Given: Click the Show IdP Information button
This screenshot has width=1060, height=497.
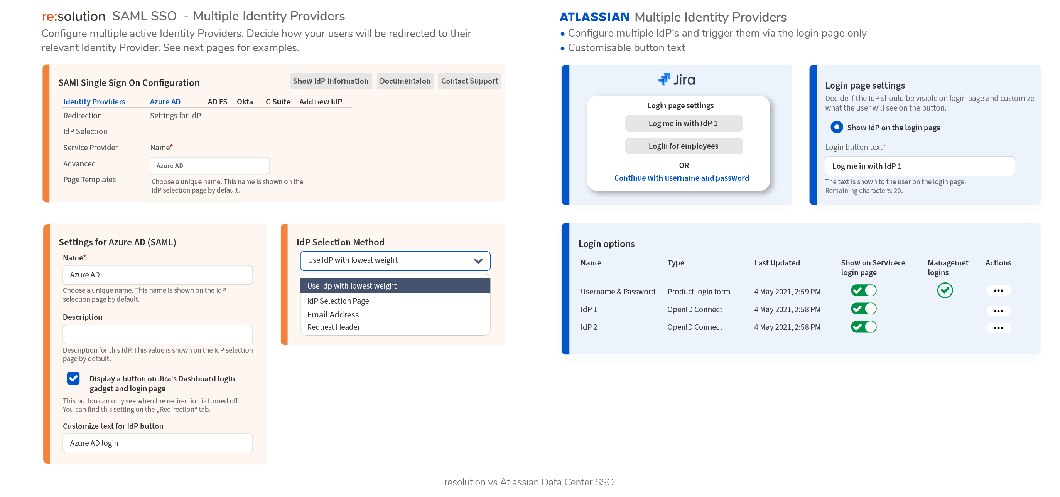Looking at the screenshot, I should (x=331, y=81).
